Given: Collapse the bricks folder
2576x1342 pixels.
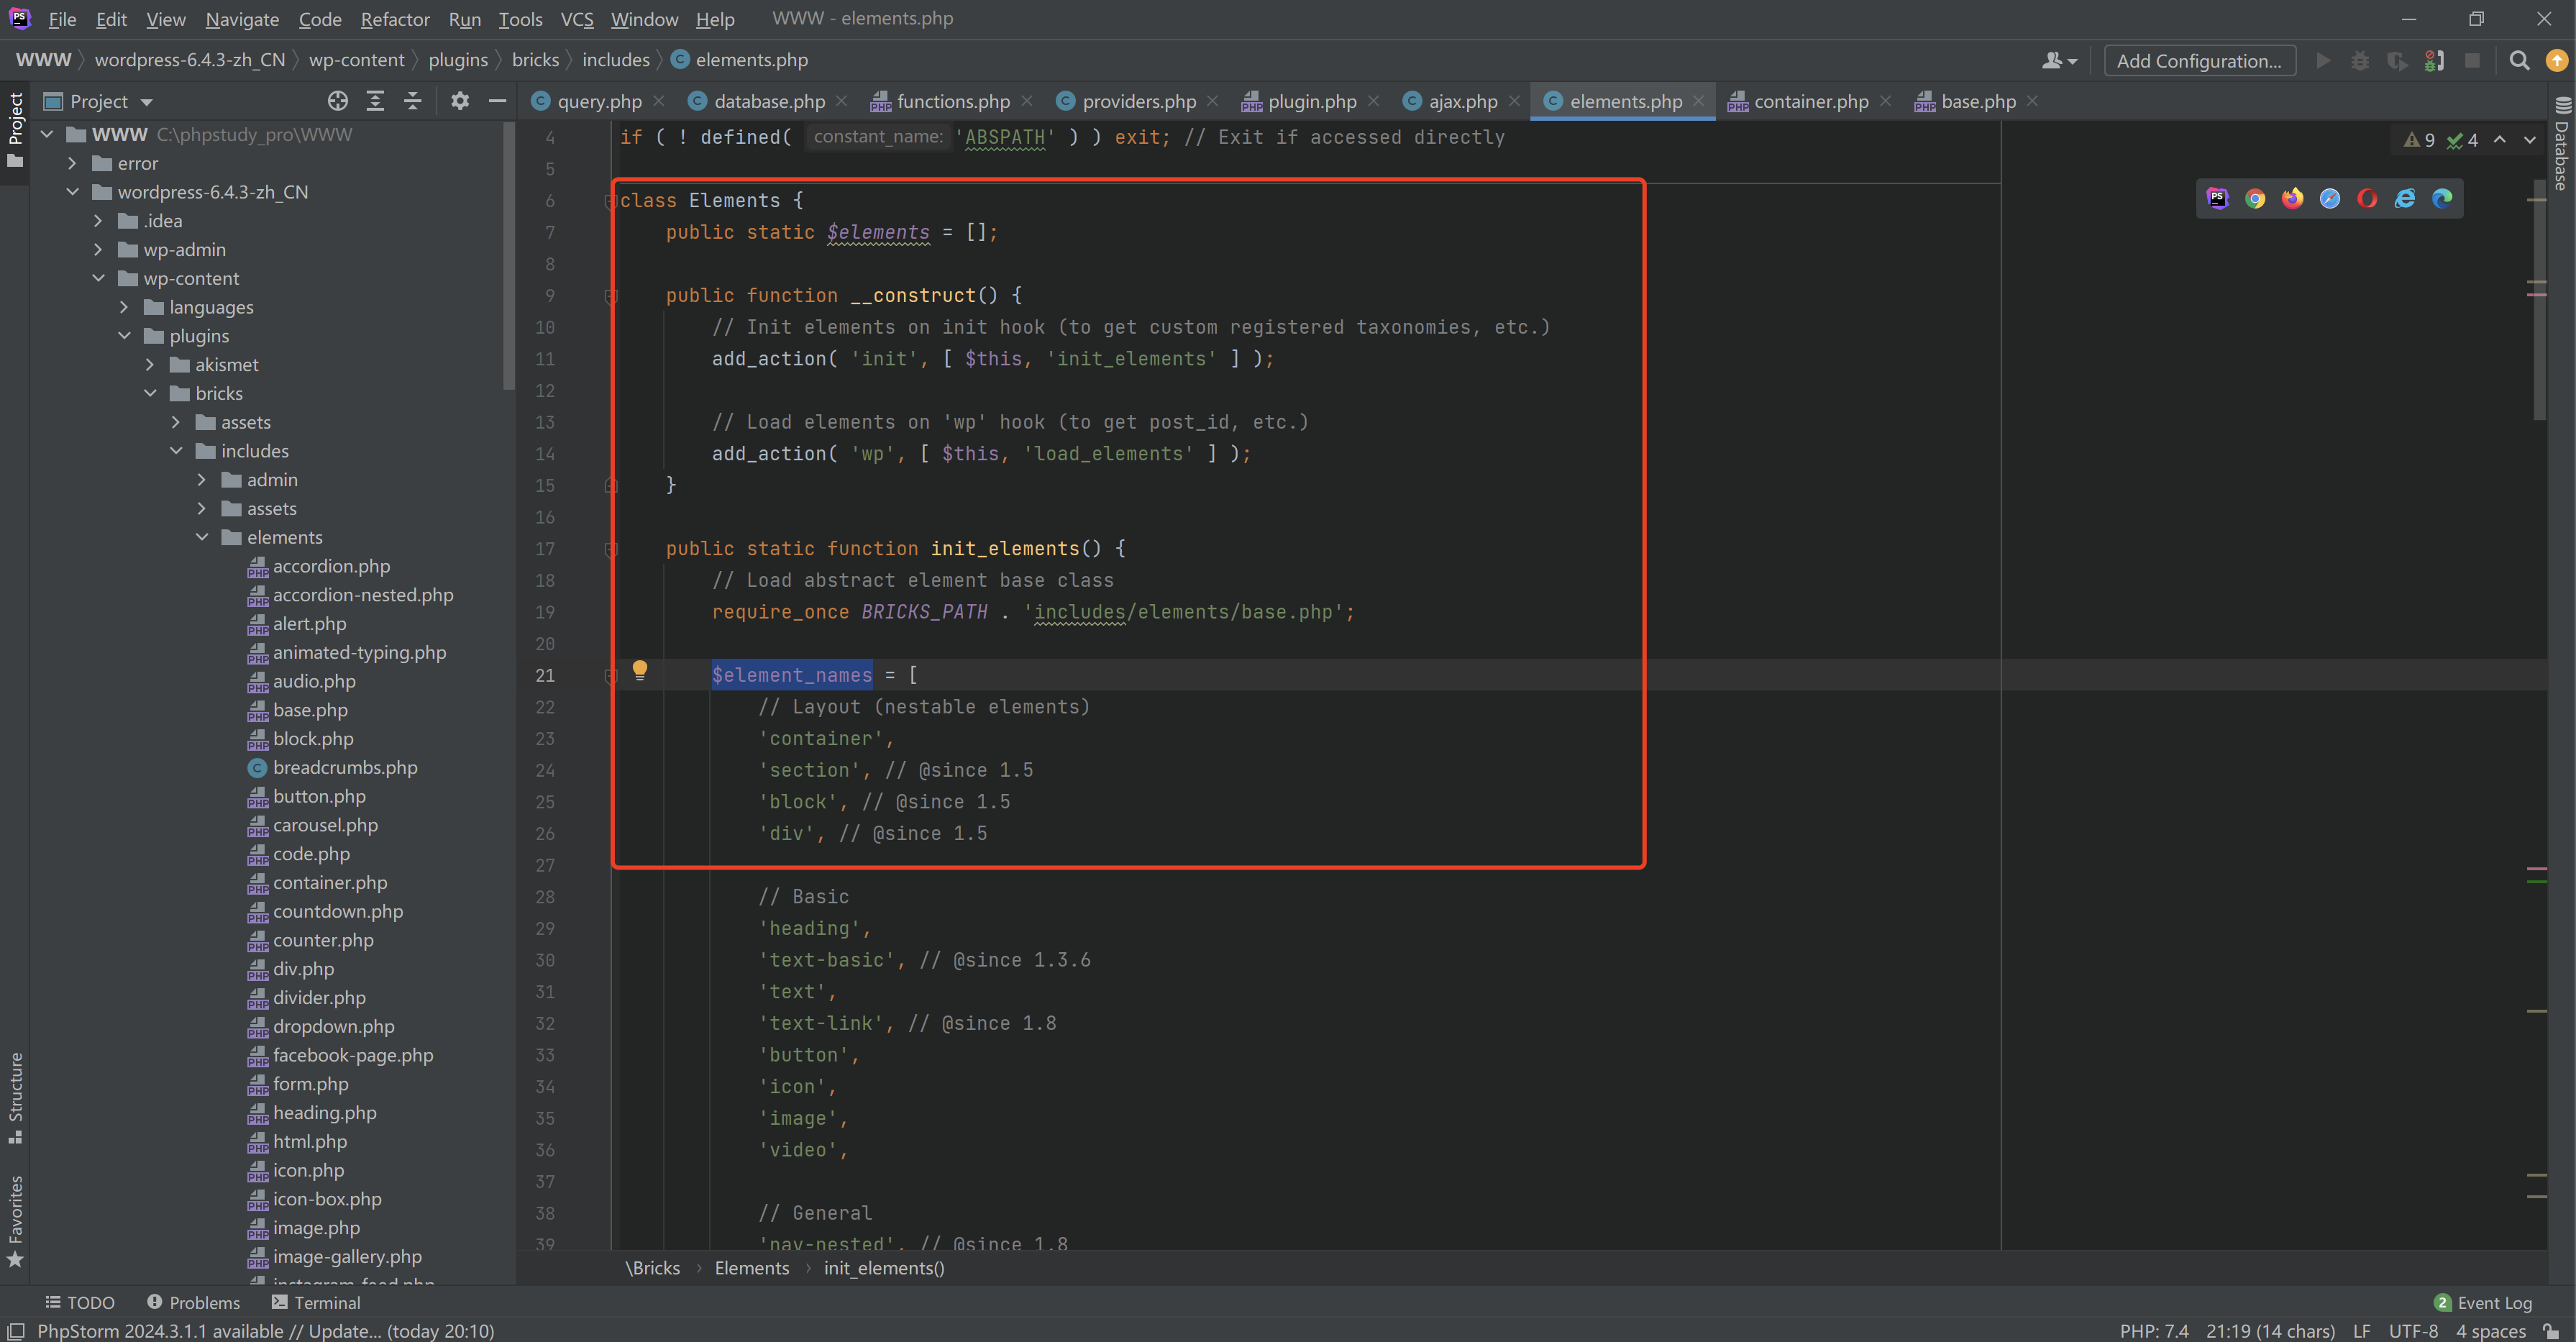Looking at the screenshot, I should point(150,393).
